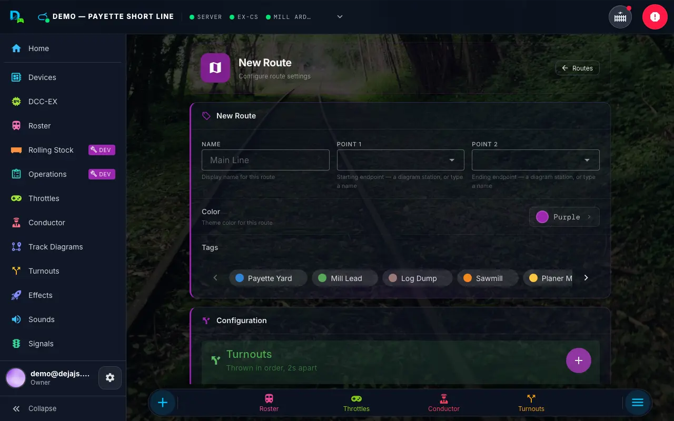Open account settings gear icon
The image size is (674, 421).
click(110, 378)
